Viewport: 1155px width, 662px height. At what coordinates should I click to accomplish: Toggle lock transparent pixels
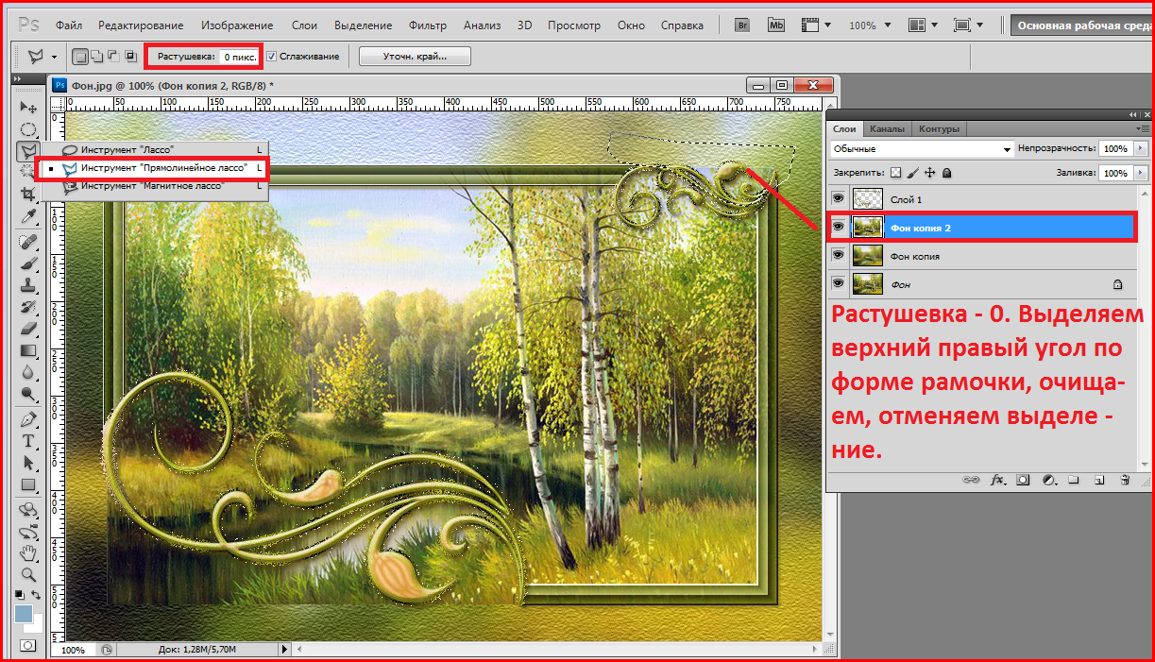[x=896, y=173]
